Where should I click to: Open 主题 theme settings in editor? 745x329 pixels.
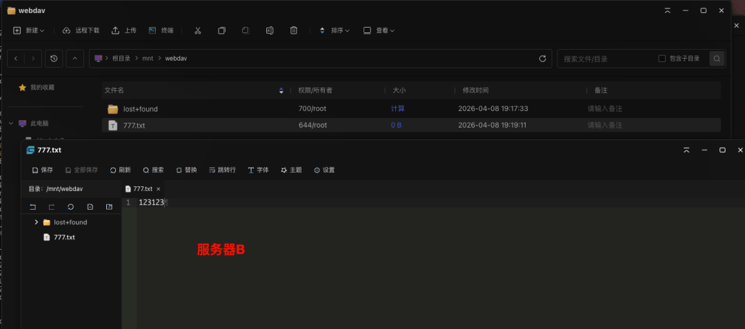point(291,170)
